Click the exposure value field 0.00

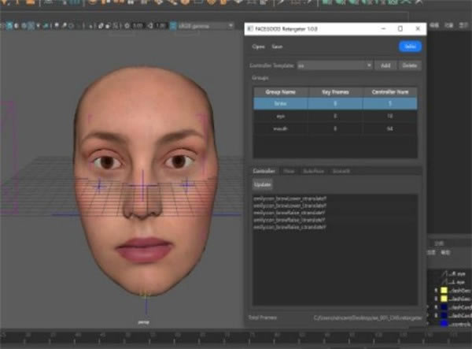pos(138,26)
